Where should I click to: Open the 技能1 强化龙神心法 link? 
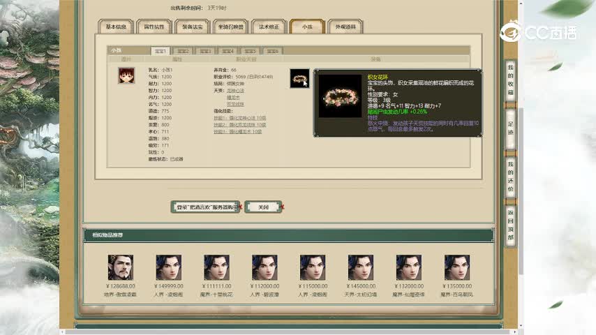point(240,118)
